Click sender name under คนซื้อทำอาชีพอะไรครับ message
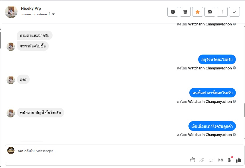 point(210,101)
